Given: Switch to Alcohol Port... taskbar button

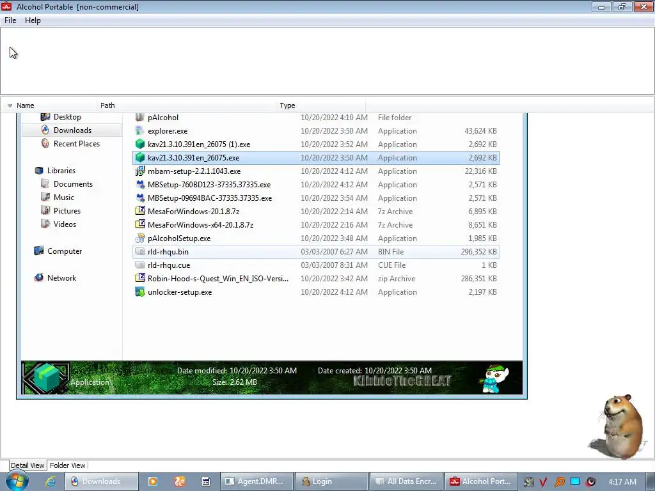Looking at the screenshot, I should tap(481, 481).
